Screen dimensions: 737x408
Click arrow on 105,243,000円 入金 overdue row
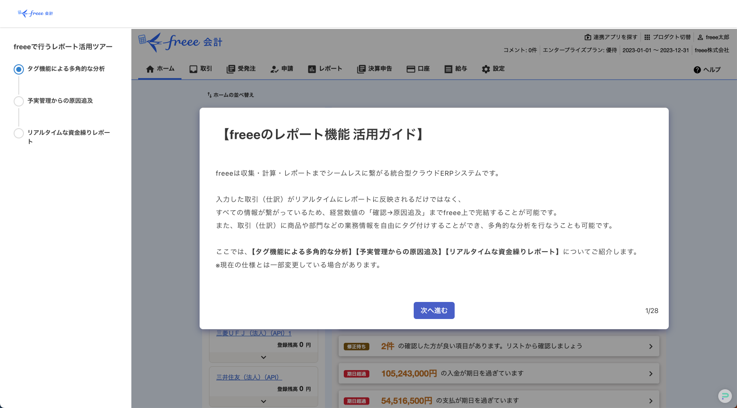(651, 374)
